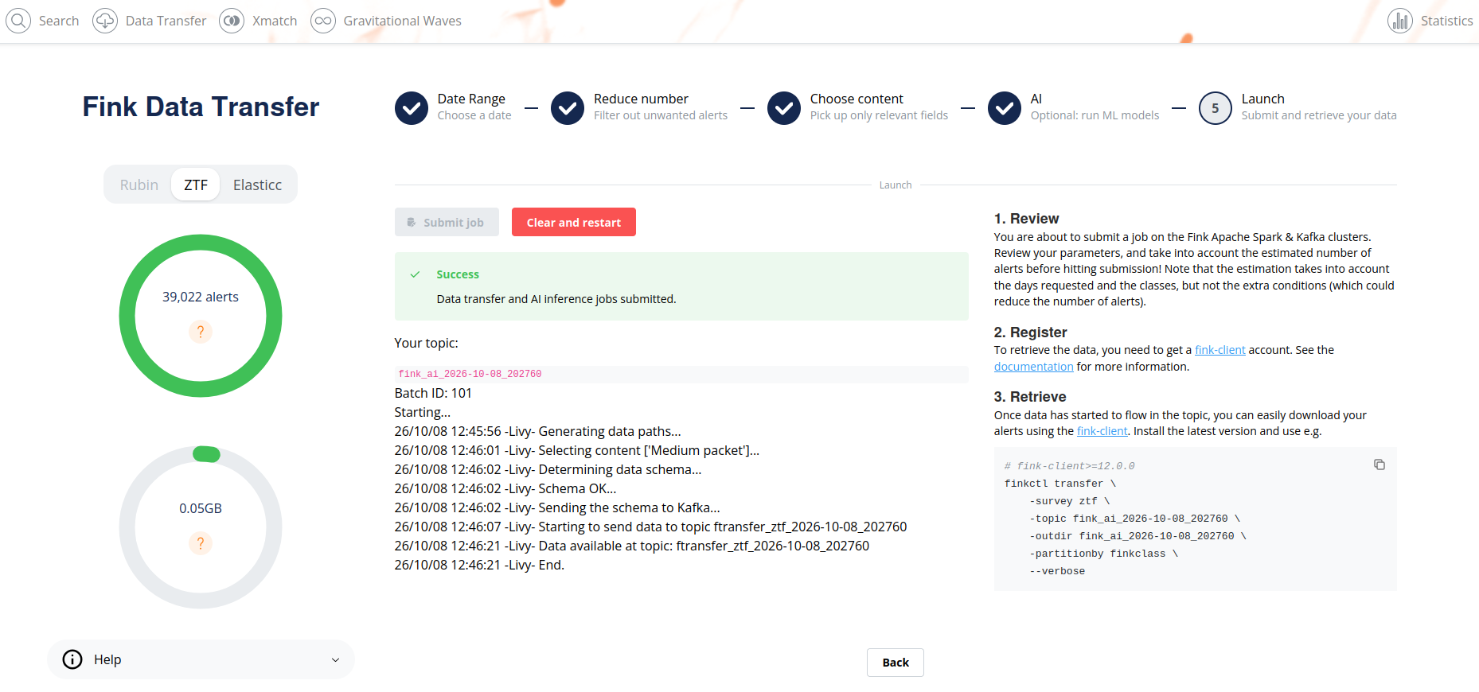
Task: Click the Search magnifier icon
Action: pos(18,21)
